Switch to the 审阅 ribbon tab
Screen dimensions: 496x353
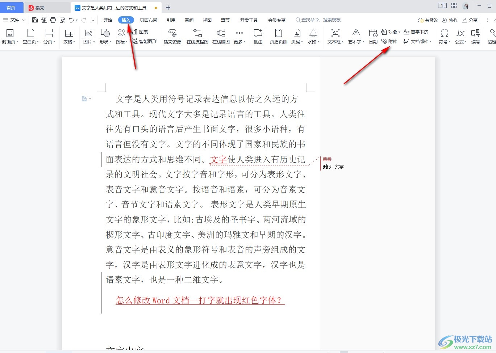click(x=189, y=20)
